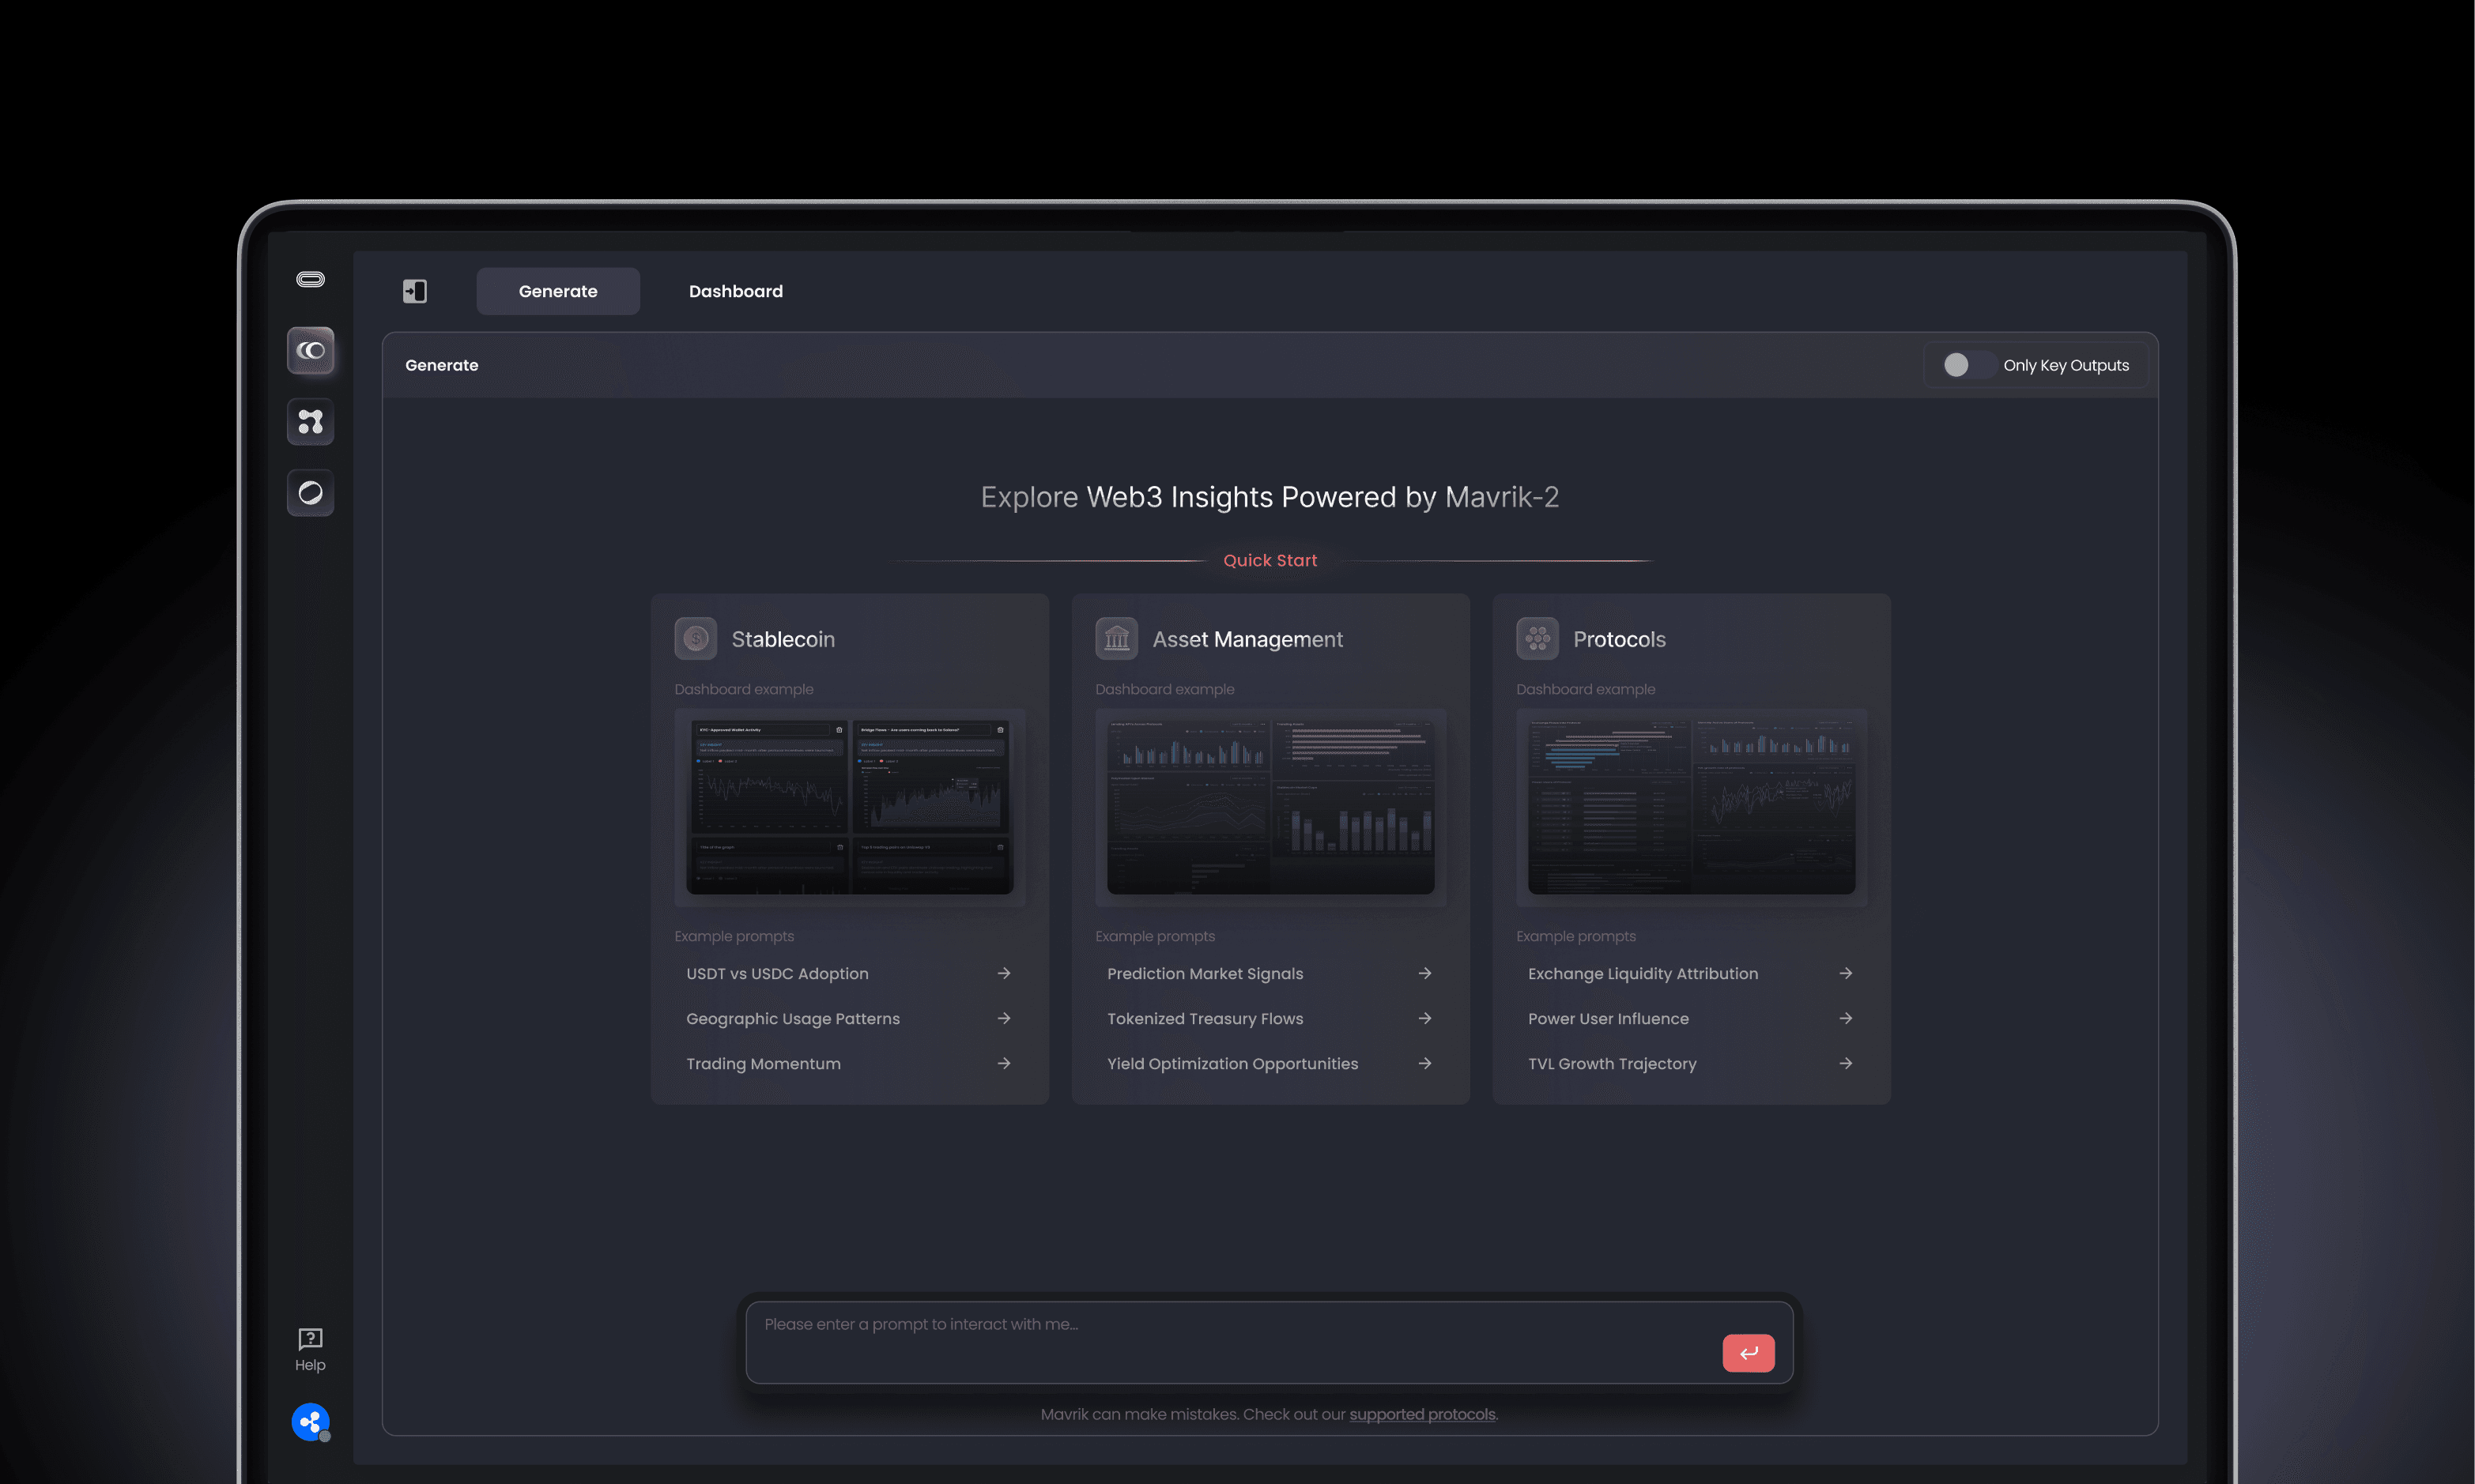The width and height of the screenshot is (2475, 1484).
Task: Toggle the Only Key Outputs switch
Action: (x=1965, y=365)
